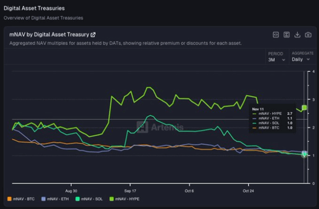319x209 pixels.
Task: Open external link icon beside chart title
Action: (93, 34)
